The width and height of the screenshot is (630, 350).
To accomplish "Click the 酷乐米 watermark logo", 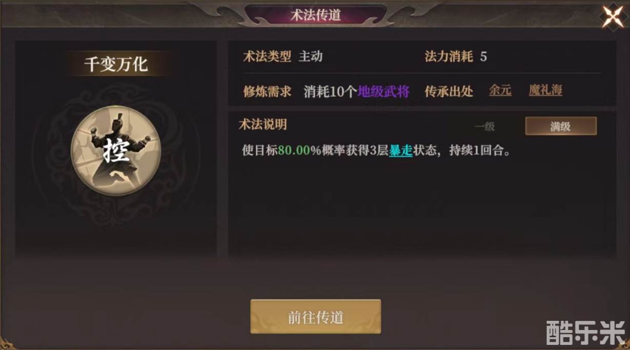I will coord(586,333).
